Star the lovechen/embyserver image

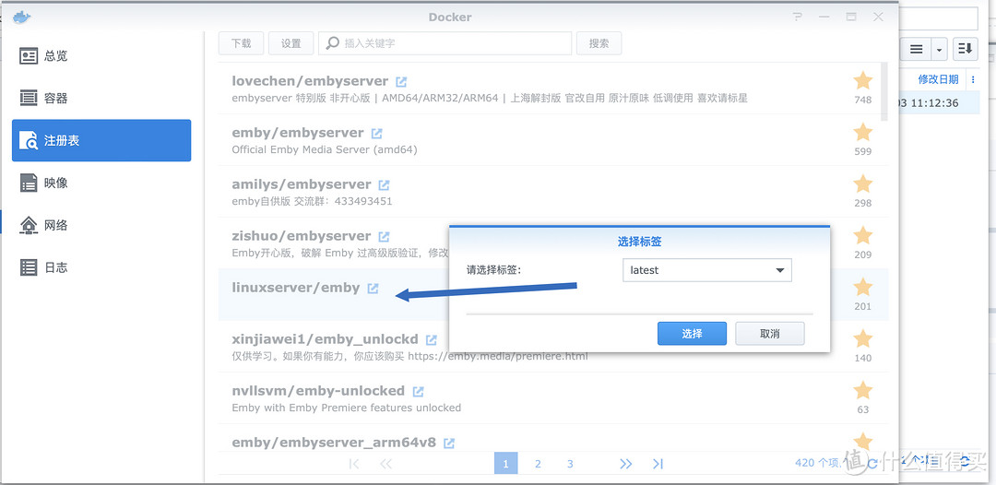(862, 80)
